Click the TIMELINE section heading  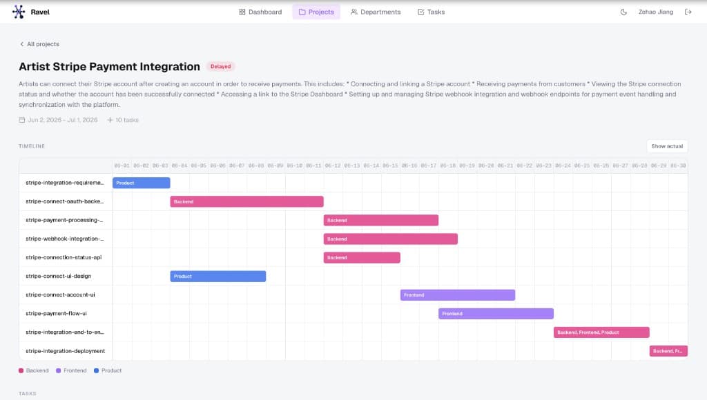[32, 146]
